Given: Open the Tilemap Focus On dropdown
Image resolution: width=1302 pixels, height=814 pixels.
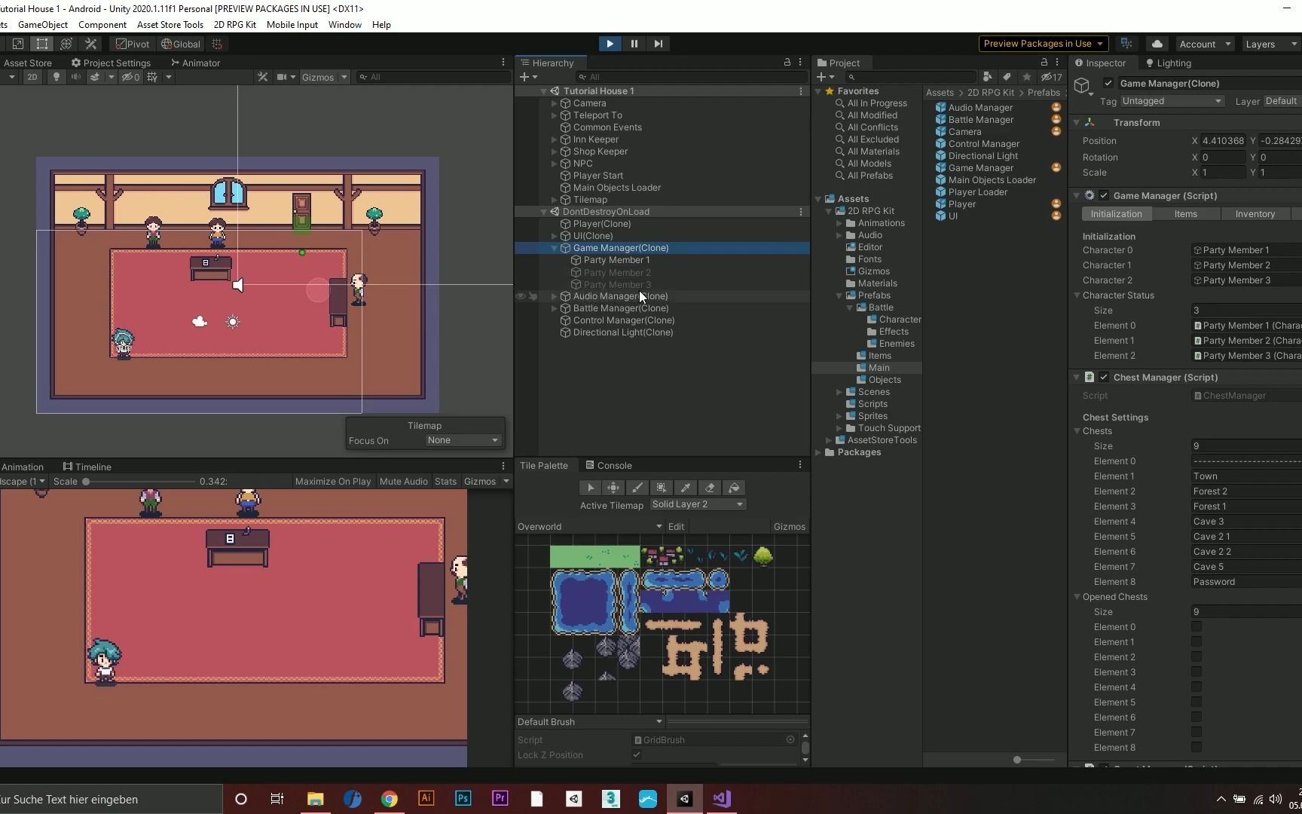Looking at the screenshot, I should click(463, 440).
